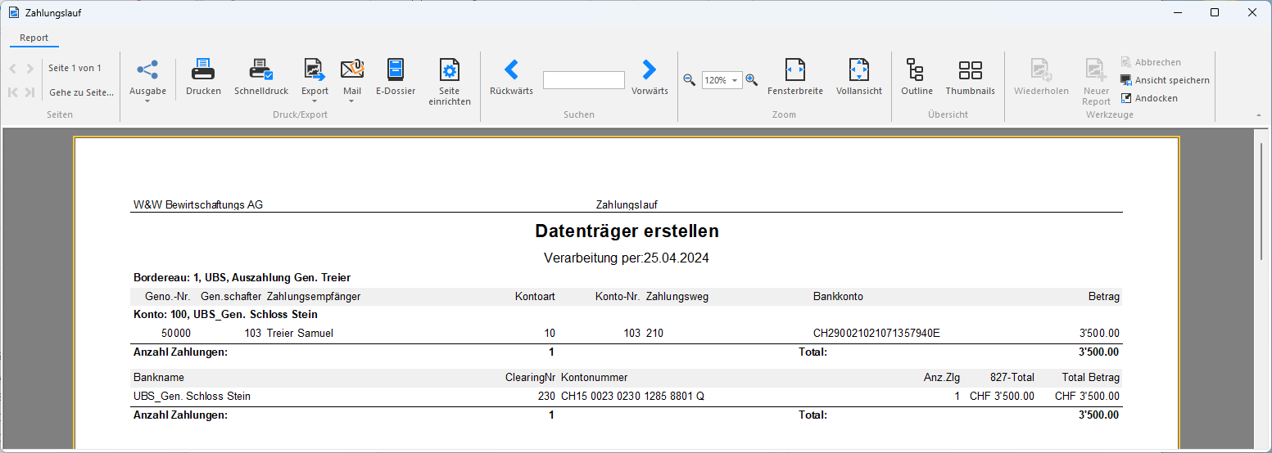Open the 120% zoom combo box
Viewport: 1272px width, 453px height.
click(722, 80)
